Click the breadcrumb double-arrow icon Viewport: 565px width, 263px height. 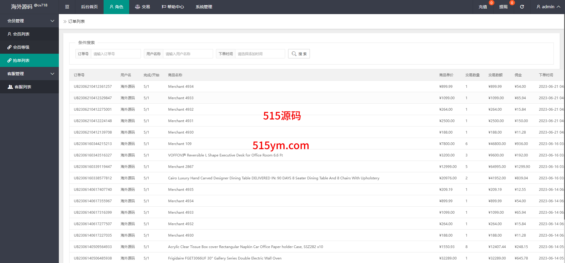click(65, 21)
